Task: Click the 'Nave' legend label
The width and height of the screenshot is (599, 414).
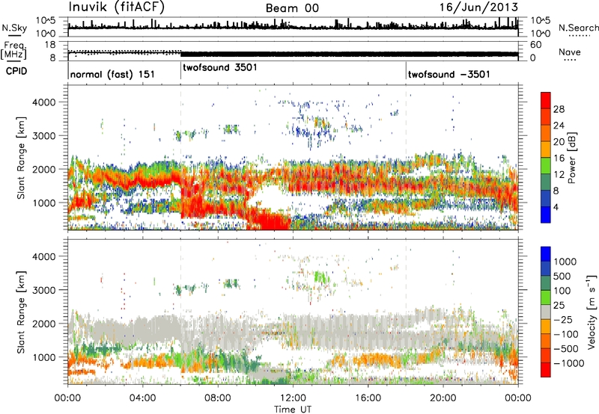Action: pos(570,52)
